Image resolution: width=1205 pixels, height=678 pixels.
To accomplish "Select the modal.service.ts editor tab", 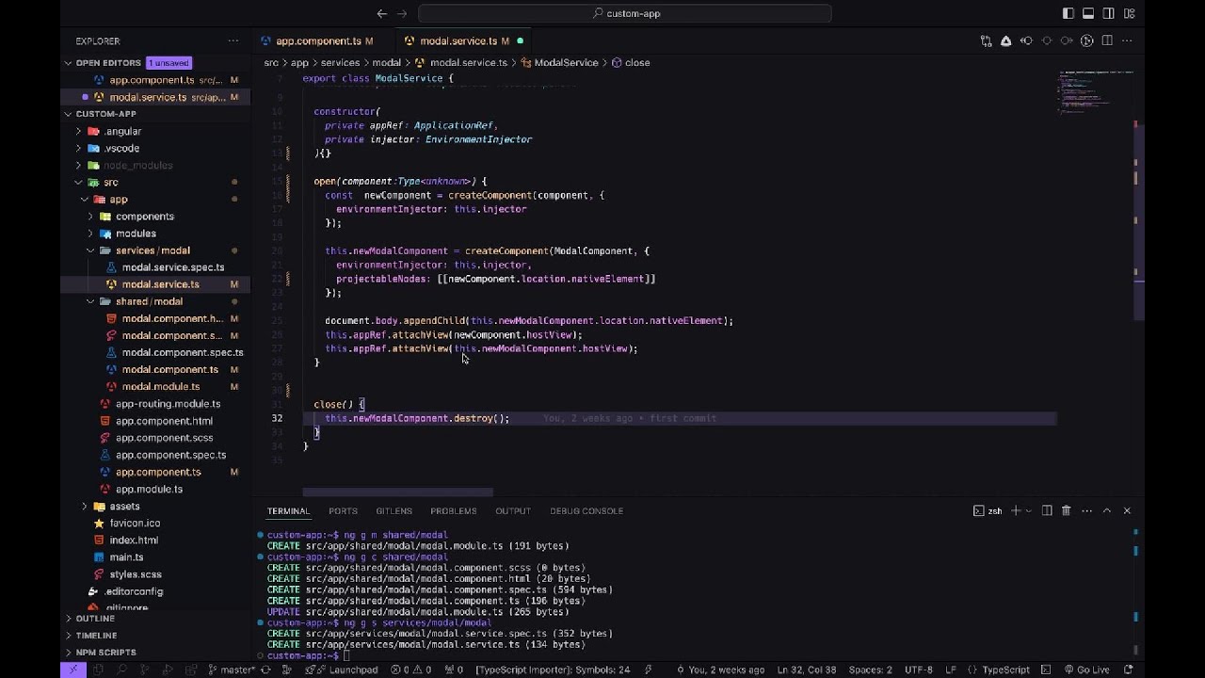I will point(458,41).
